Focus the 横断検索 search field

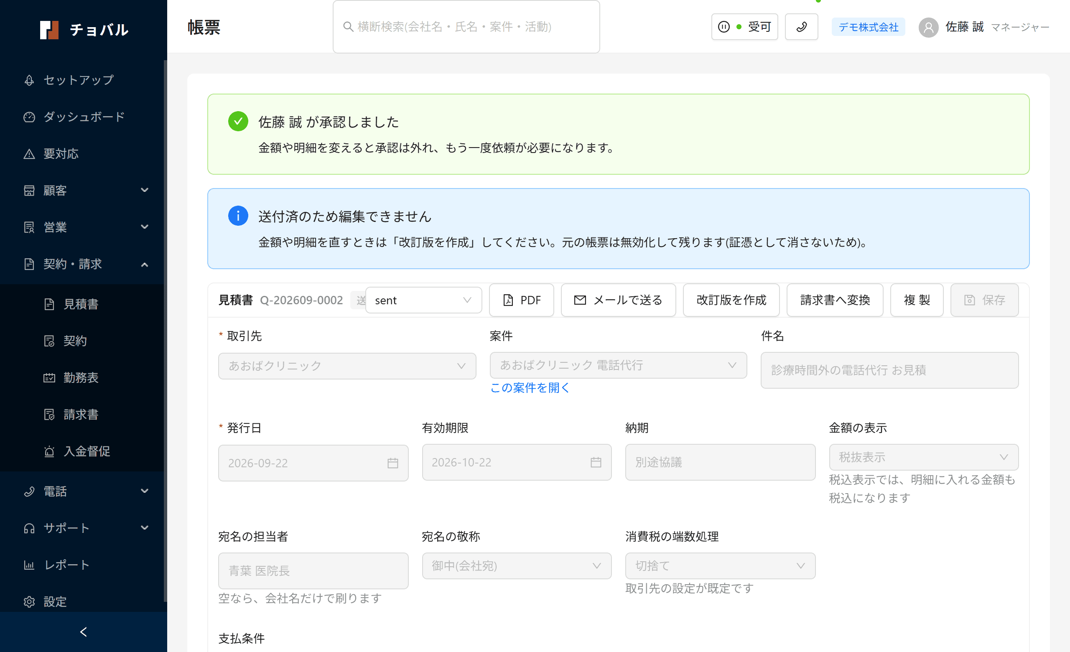(x=466, y=27)
